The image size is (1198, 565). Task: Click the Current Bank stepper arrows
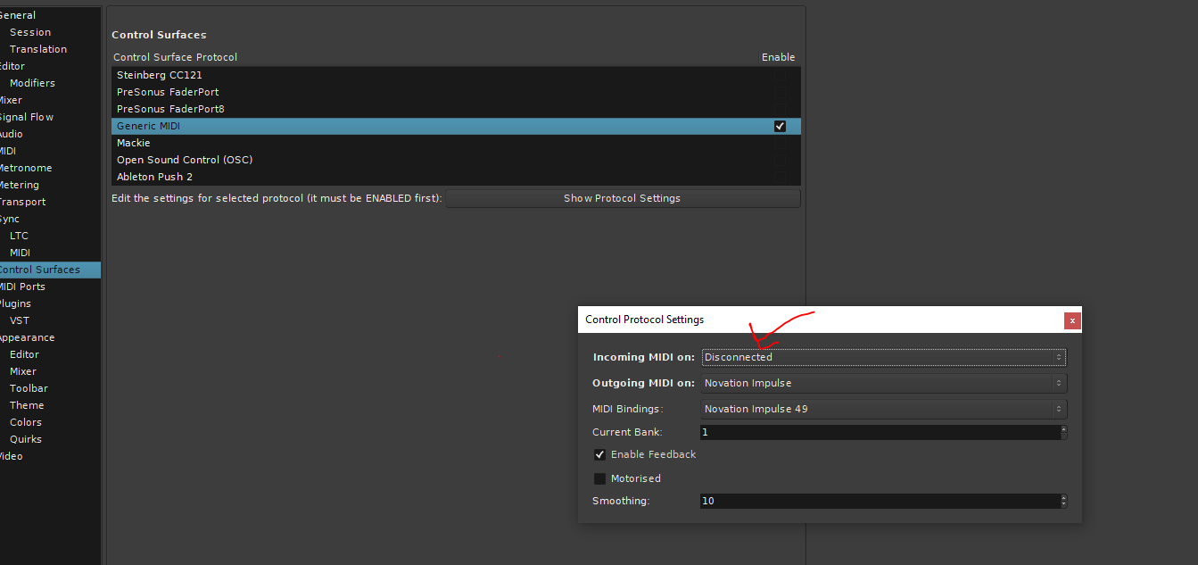(1062, 433)
